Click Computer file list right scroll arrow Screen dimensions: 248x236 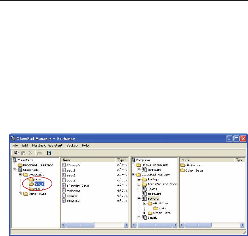(242, 225)
